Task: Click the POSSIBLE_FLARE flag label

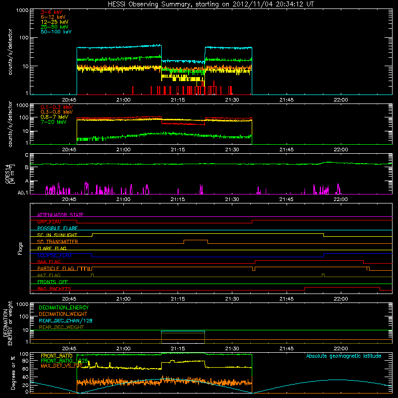Action: [x=57, y=228]
